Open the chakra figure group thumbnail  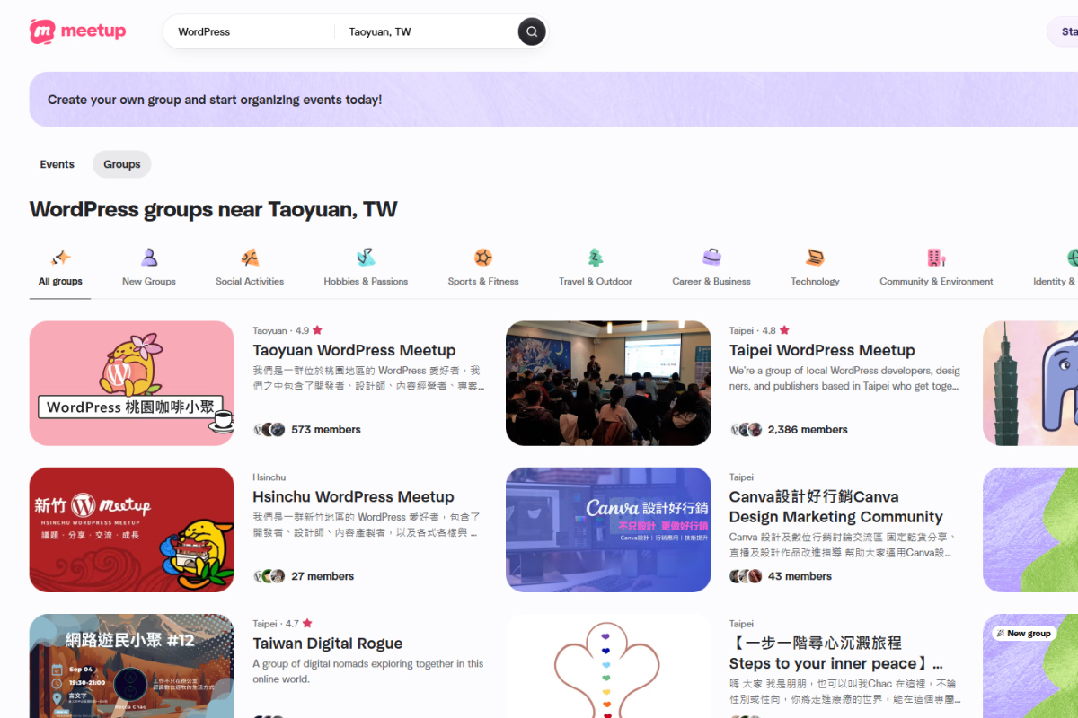coord(608,666)
